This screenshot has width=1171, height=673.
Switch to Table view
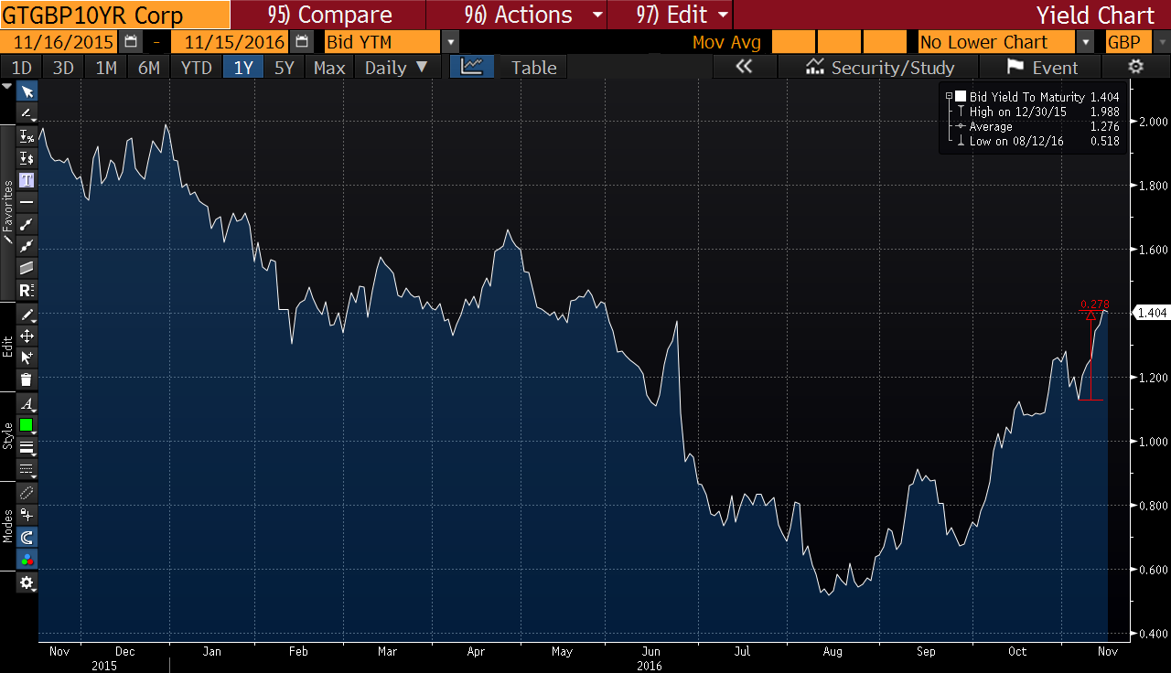533,67
